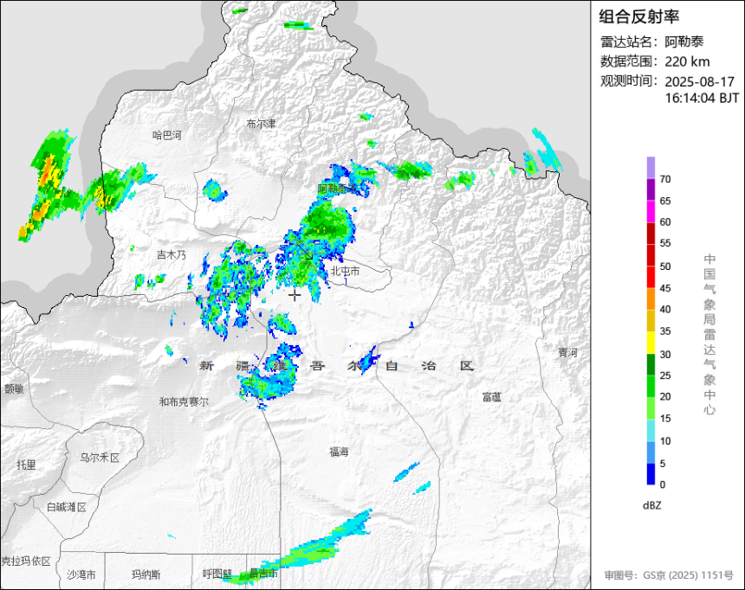Click the 65 dBZ value on the legend
The image size is (745, 590).
[x=665, y=202]
